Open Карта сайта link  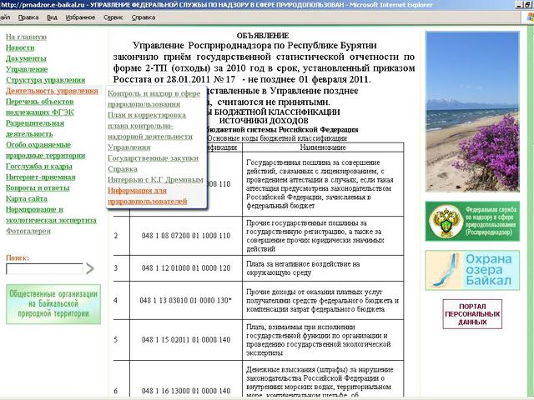point(26,198)
